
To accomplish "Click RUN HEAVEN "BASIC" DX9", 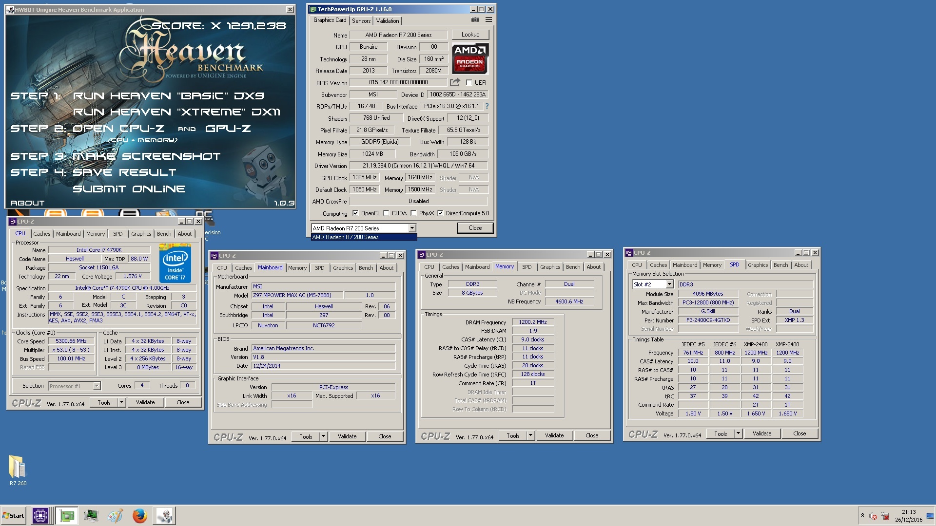I will [169, 96].
